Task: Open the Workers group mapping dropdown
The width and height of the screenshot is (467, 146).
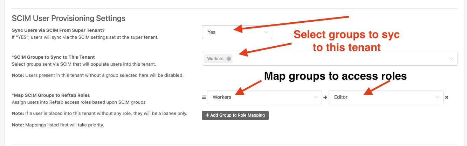Action: tap(265, 97)
